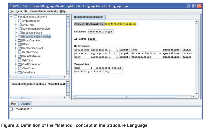Maximize the MPS window
206x130 pixels.
tap(195, 6)
